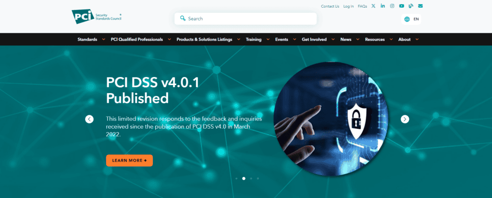Expand chevron beside Products & Solutions Listings
Image resolution: width=492 pixels, height=198 pixels.
239,40
